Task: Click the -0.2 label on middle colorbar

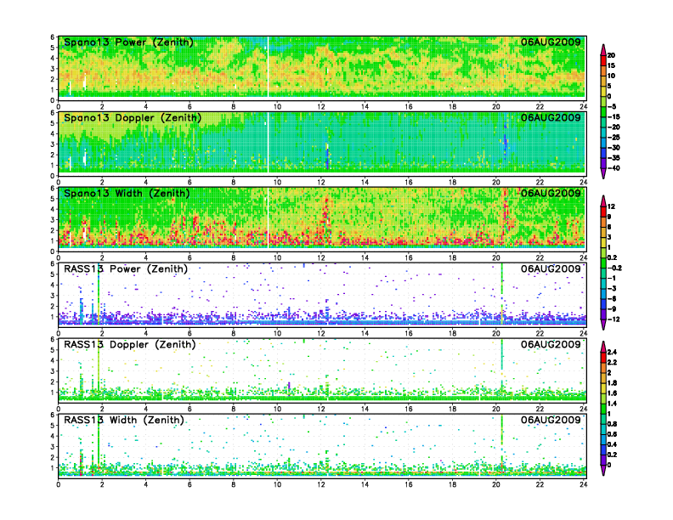Action: pos(614,268)
